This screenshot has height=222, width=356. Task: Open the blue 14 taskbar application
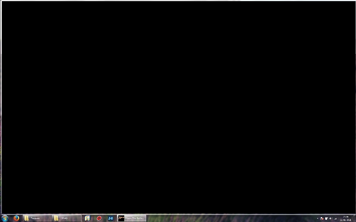pyautogui.click(x=111, y=218)
